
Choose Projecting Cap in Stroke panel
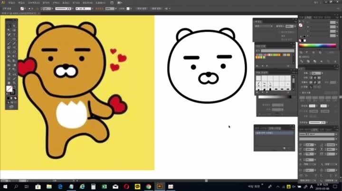[x=319, y=78]
